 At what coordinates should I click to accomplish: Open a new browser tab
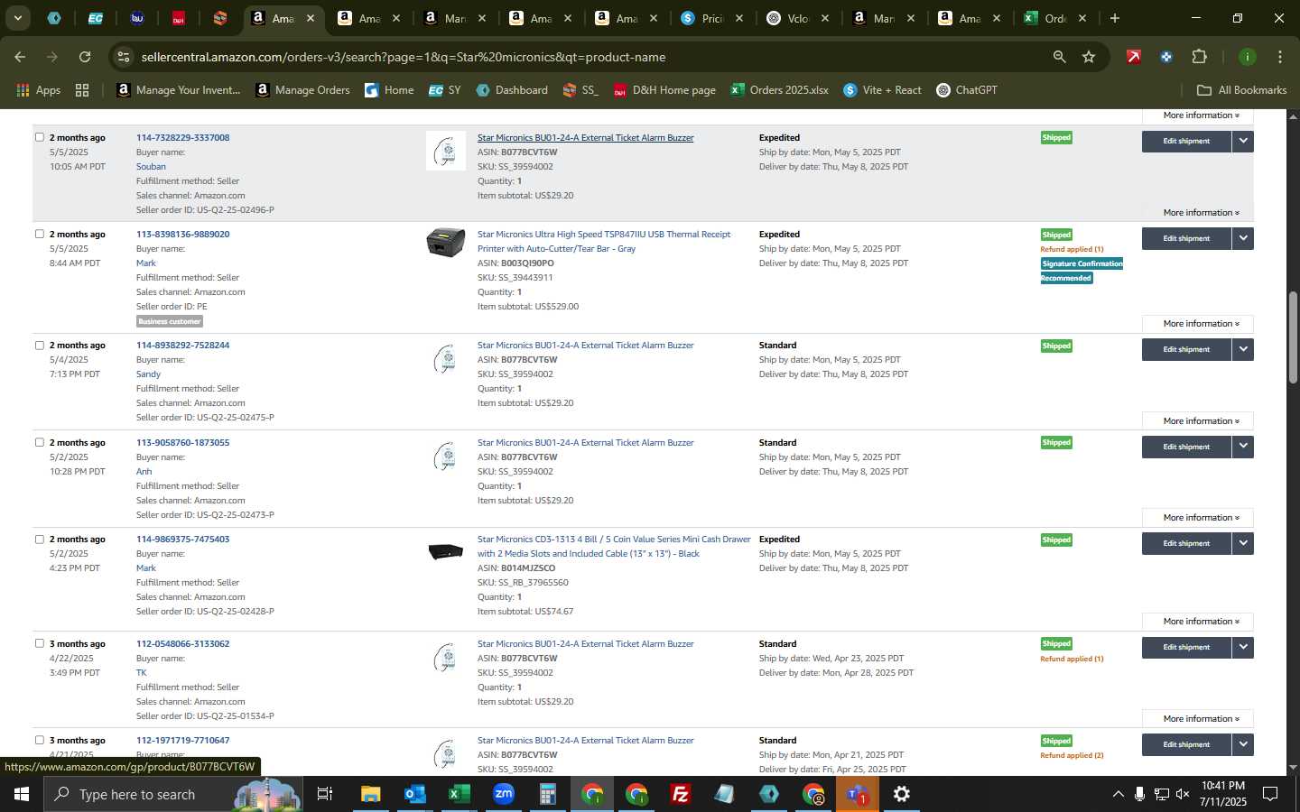[x=1114, y=18]
